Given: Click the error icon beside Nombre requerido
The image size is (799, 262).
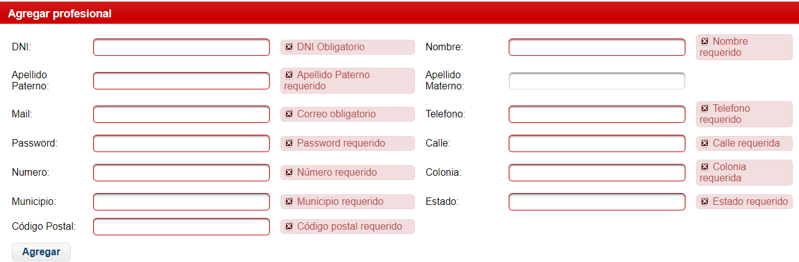Looking at the screenshot, I should [705, 42].
